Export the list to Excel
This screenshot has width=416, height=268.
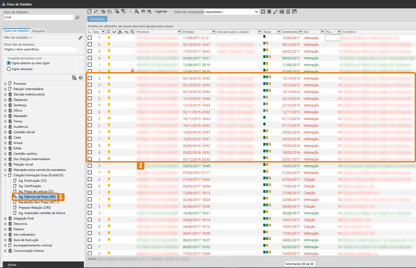point(282,12)
